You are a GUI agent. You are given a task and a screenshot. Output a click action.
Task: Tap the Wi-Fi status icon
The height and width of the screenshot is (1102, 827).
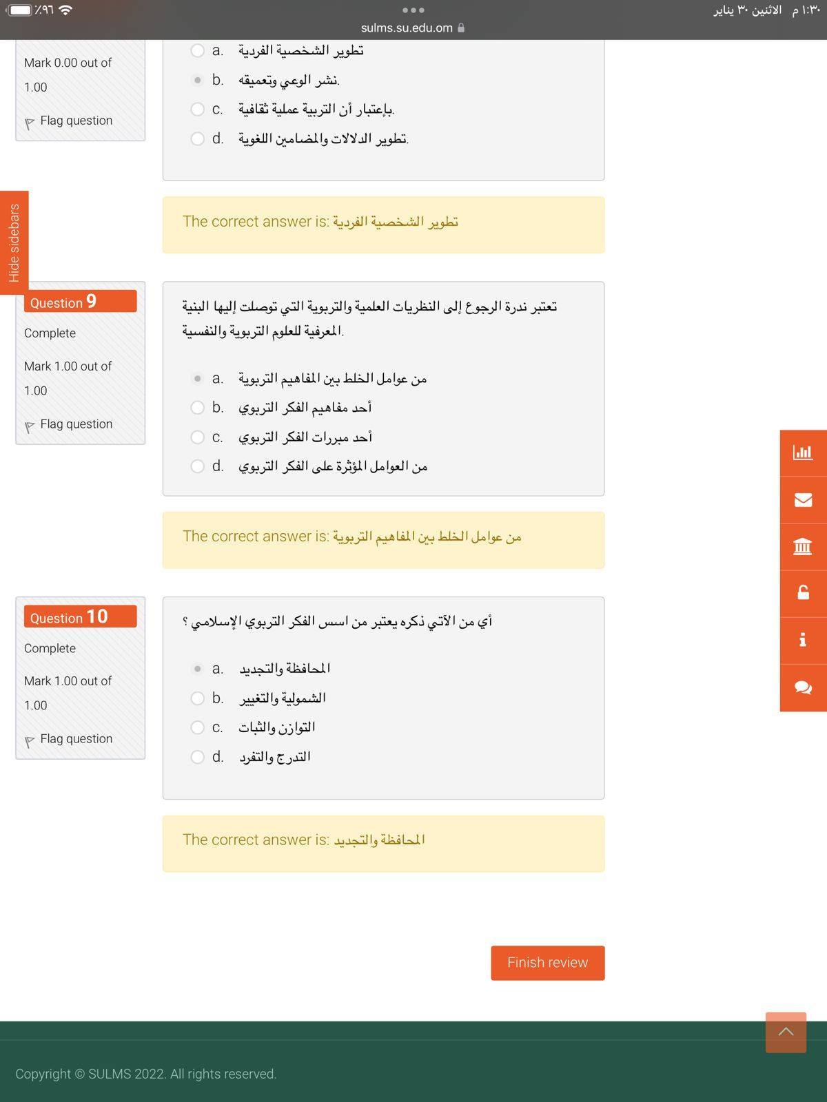(66, 10)
